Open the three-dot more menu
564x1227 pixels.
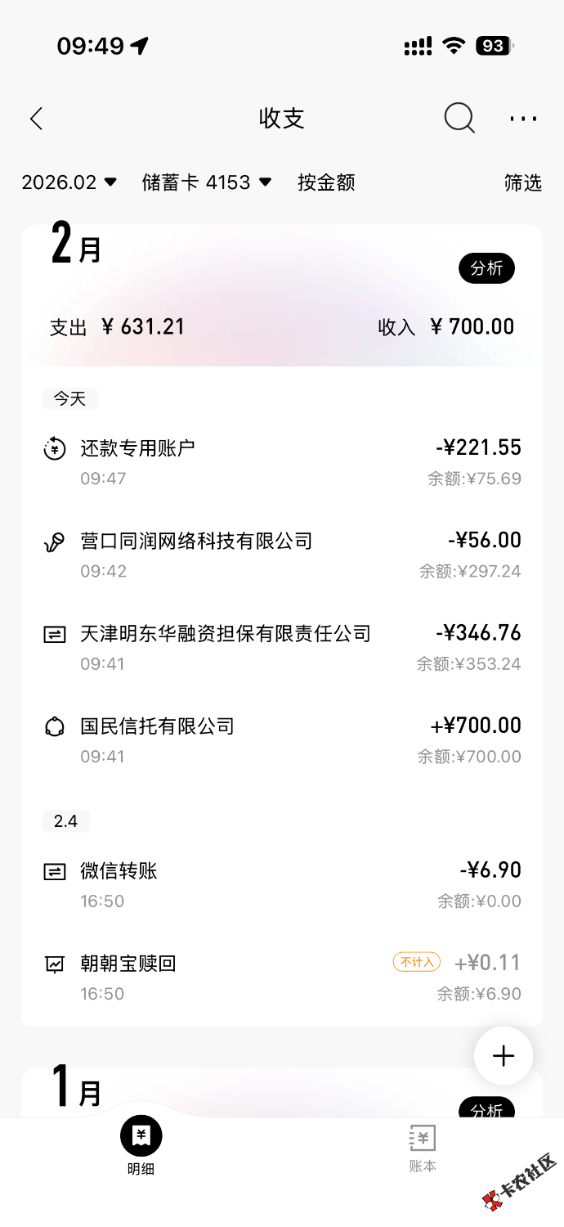523,119
